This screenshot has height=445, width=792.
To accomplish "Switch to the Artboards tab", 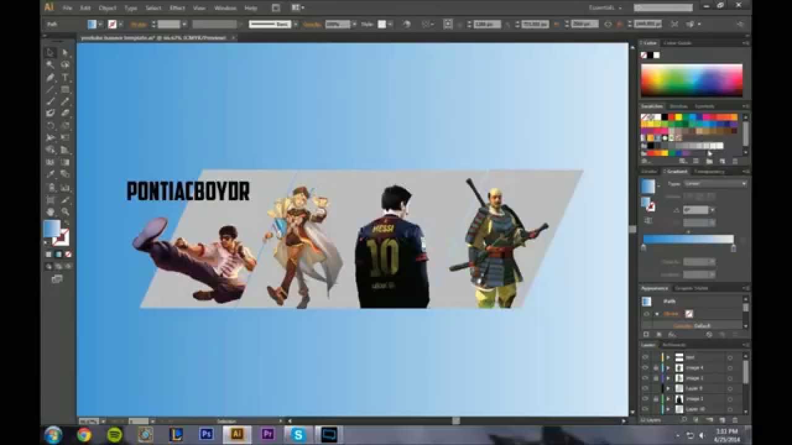I will 674,345.
